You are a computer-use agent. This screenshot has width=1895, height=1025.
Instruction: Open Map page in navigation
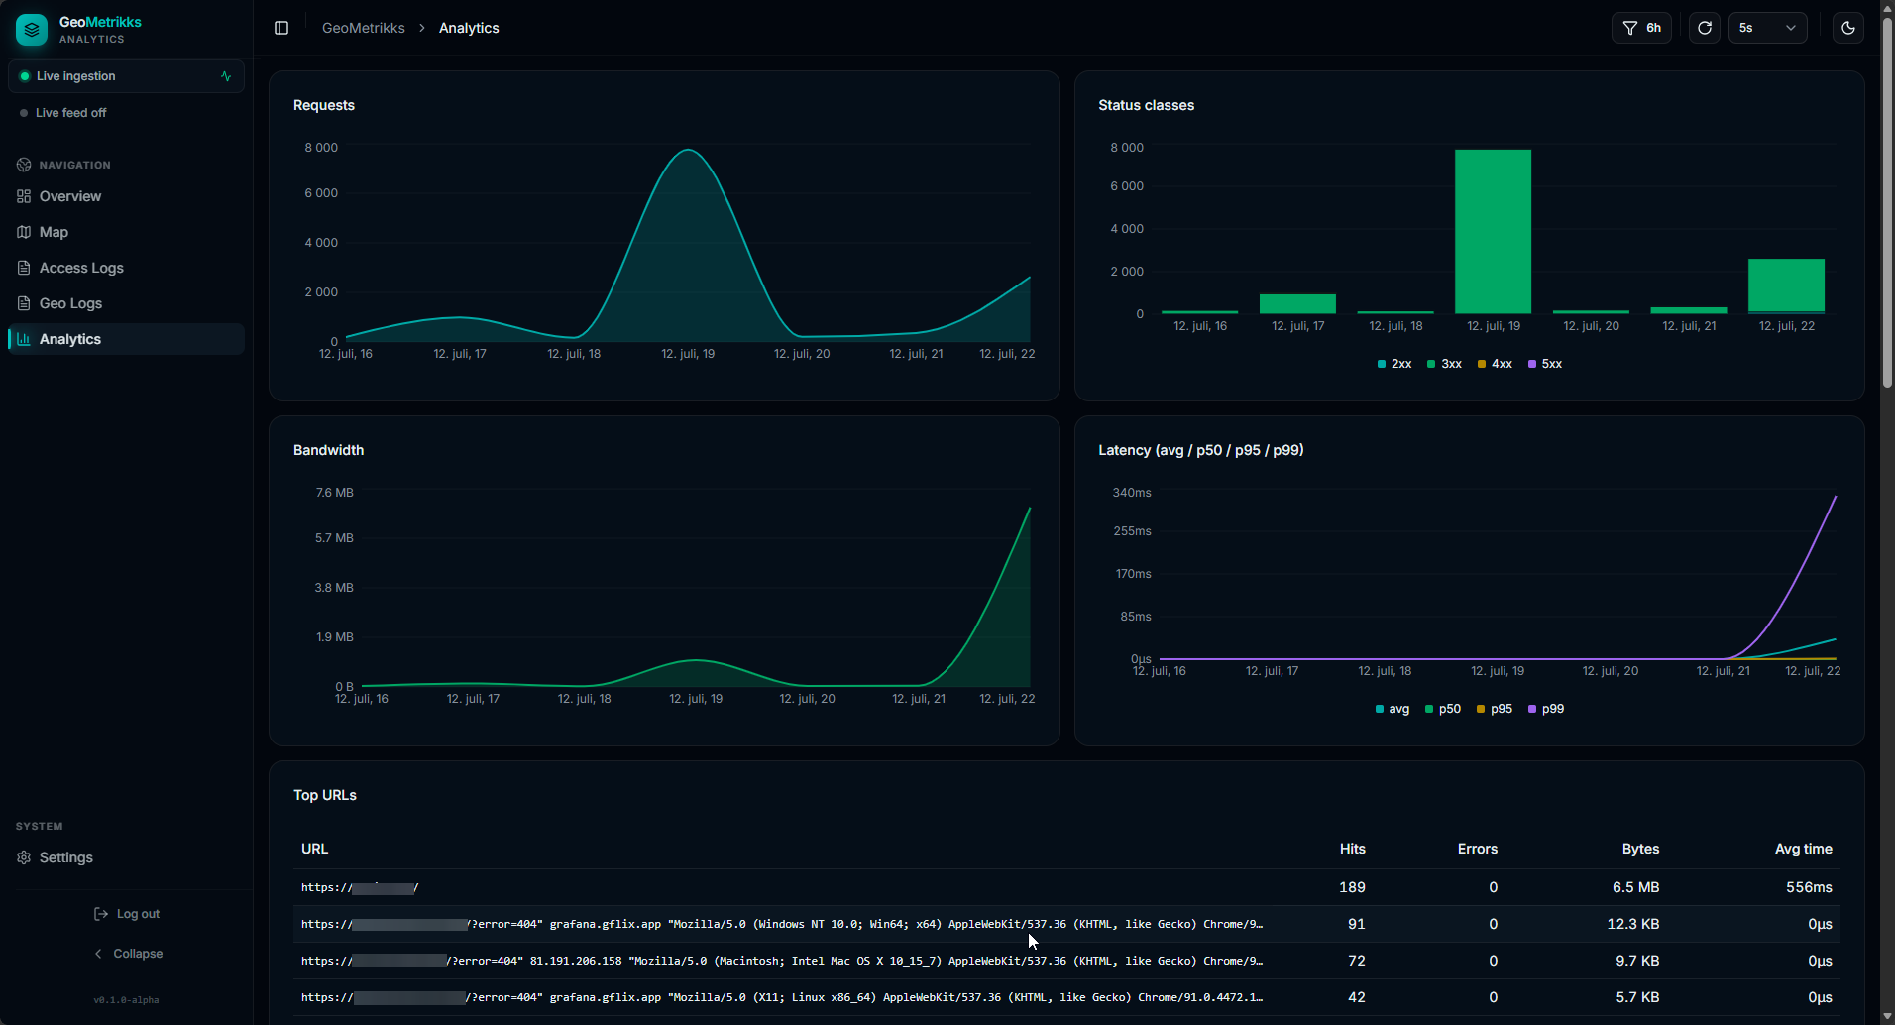pyautogui.click(x=126, y=232)
